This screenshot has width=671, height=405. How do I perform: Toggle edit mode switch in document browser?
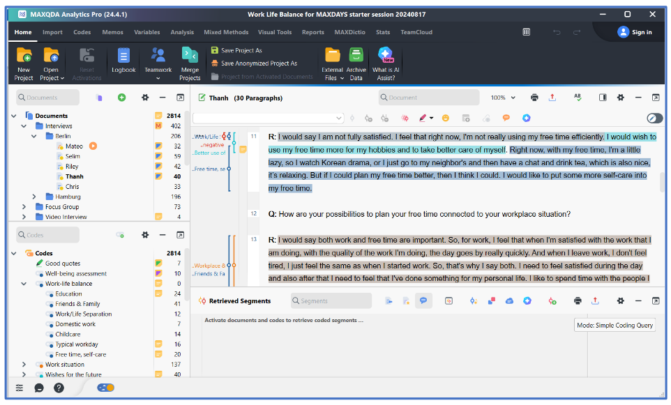coord(654,118)
